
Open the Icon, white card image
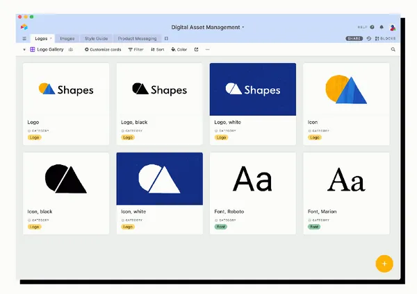pyautogui.click(x=160, y=179)
